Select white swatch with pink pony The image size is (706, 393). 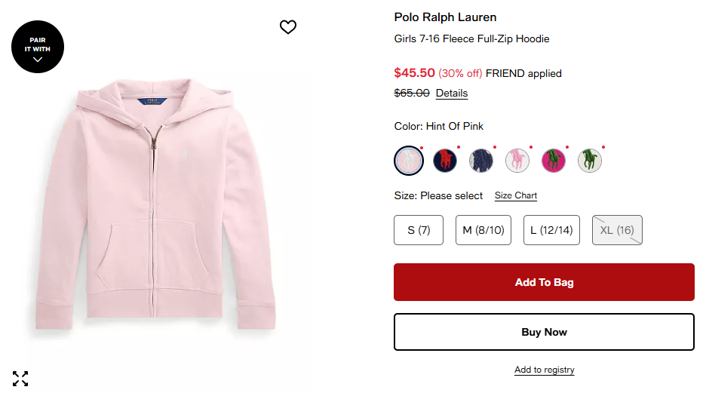[517, 160]
